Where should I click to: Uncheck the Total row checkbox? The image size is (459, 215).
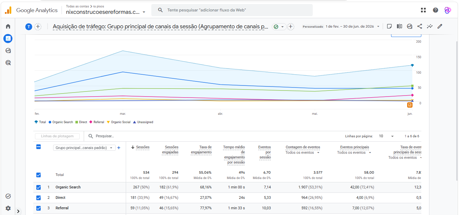pyautogui.click(x=38, y=175)
